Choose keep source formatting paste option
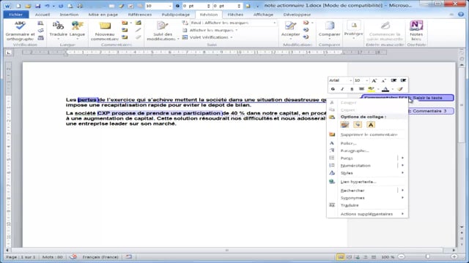The height and width of the screenshot is (263, 469). click(344, 125)
